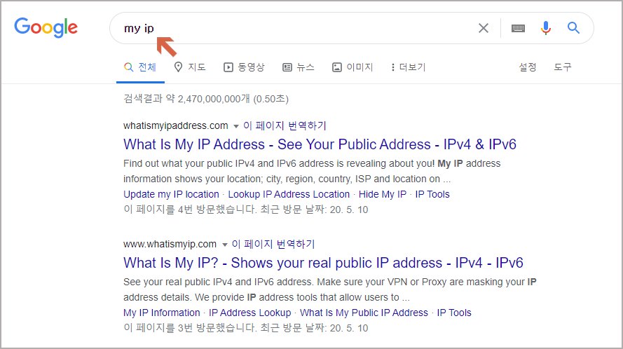Viewport: 623px width, 349px height.
Task: Open 'IP Address Lookup' sitelink
Action: [250, 313]
